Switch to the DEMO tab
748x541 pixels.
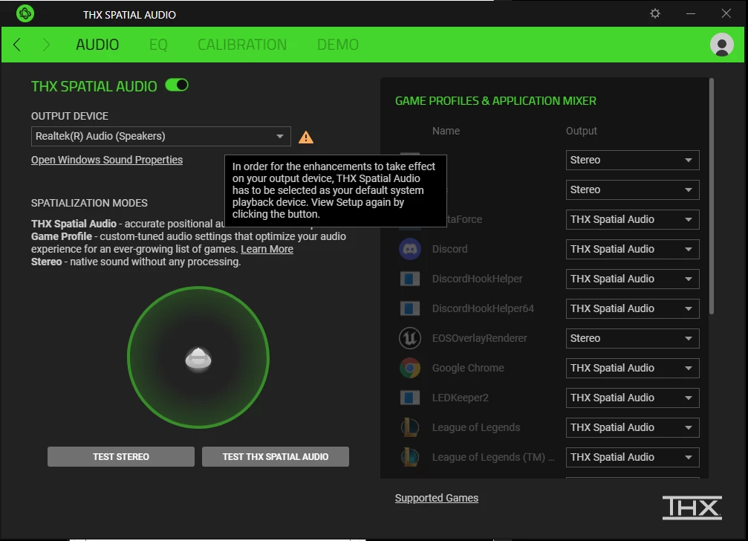(338, 45)
